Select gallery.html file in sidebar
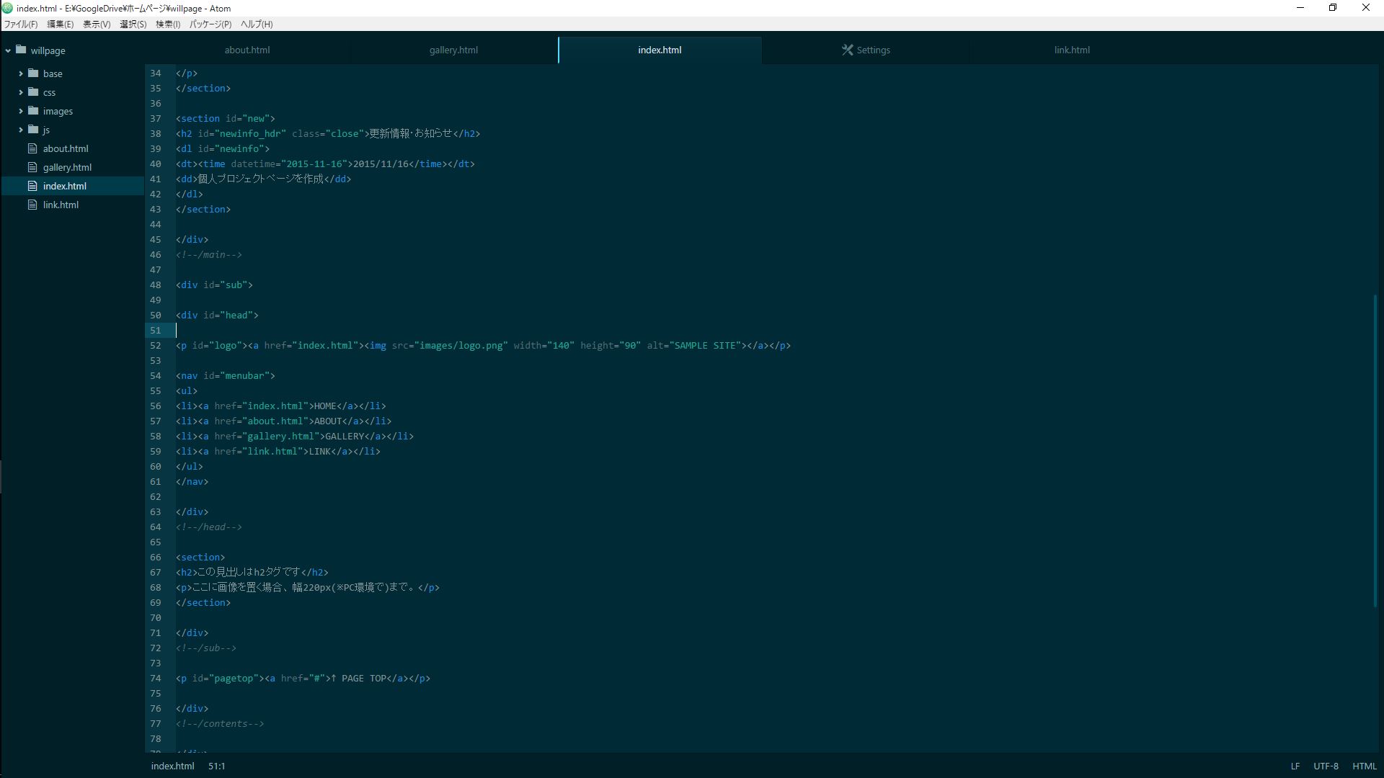 (x=66, y=166)
